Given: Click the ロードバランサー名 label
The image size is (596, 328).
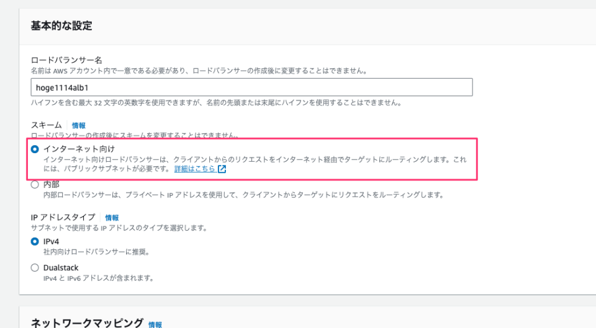Looking at the screenshot, I should tap(66, 60).
